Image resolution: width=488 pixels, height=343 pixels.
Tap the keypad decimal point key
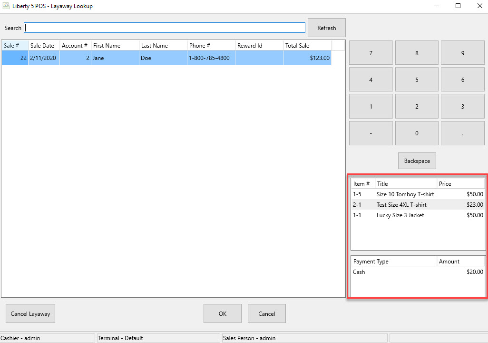pyautogui.click(x=463, y=133)
